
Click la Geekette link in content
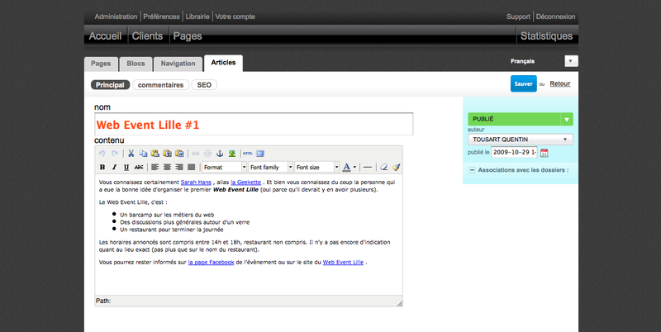click(245, 183)
